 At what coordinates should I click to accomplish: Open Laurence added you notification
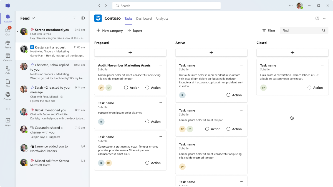53,148
